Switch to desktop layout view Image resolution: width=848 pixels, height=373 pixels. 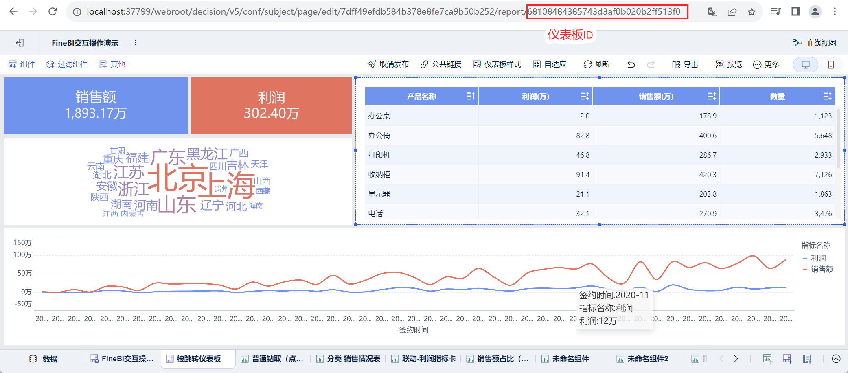tap(806, 64)
